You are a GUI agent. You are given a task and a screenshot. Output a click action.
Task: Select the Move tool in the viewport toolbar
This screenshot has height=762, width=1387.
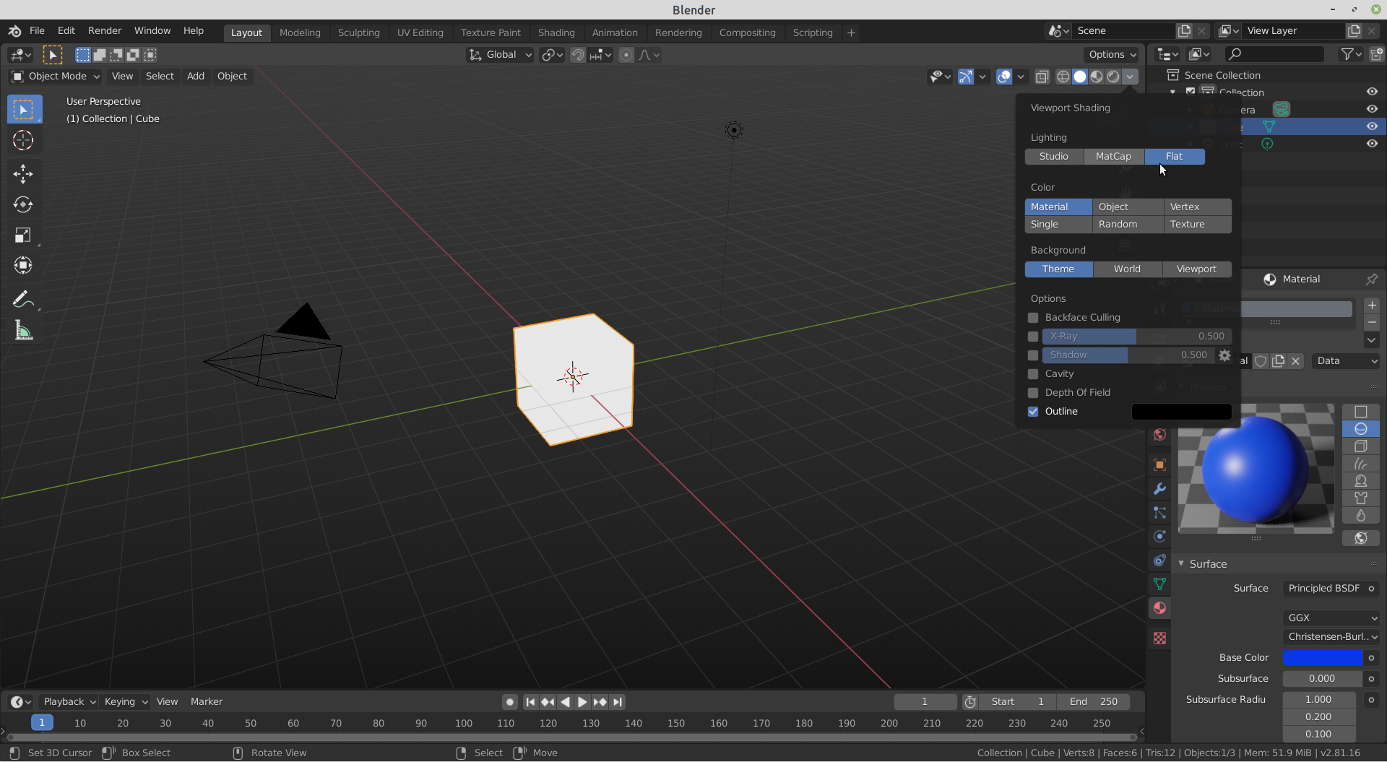(23, 173)
